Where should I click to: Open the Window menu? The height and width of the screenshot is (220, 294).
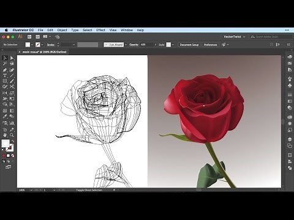(127, 30)
